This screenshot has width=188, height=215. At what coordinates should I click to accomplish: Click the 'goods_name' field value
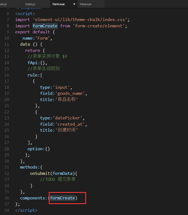click(x=70, y=93)
